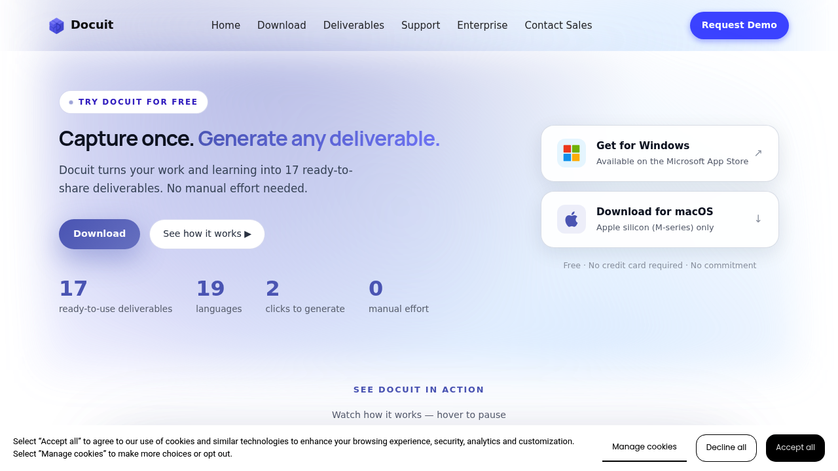Image resolution: width=838 pixels, height=471 pixels.
Task: Click 'Free · No credit card required' note
Action: click(660, 266)
